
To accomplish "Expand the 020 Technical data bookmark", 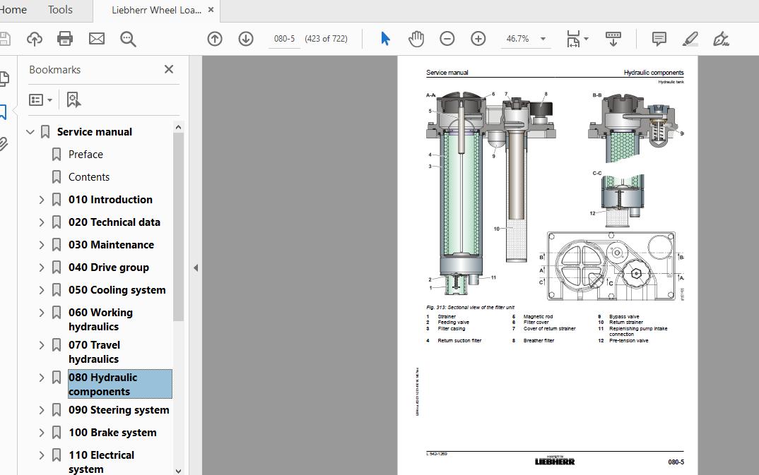I will coord(42,222).
